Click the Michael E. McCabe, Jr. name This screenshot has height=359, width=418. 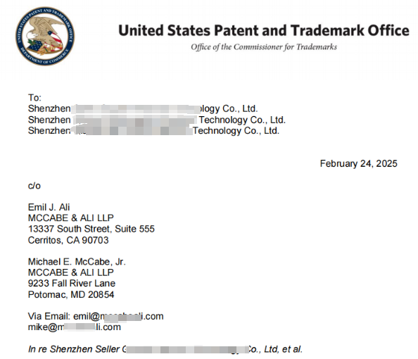click(77, 262)
